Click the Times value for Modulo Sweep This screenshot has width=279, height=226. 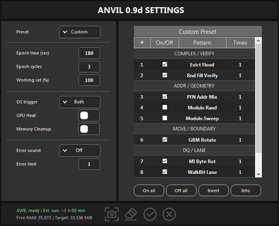click(x=240, y=119)
